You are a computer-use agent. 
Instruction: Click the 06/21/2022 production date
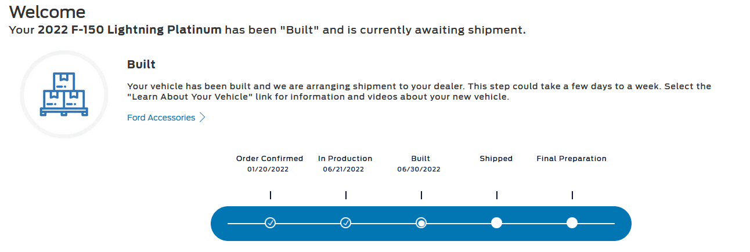pos(344,170)
